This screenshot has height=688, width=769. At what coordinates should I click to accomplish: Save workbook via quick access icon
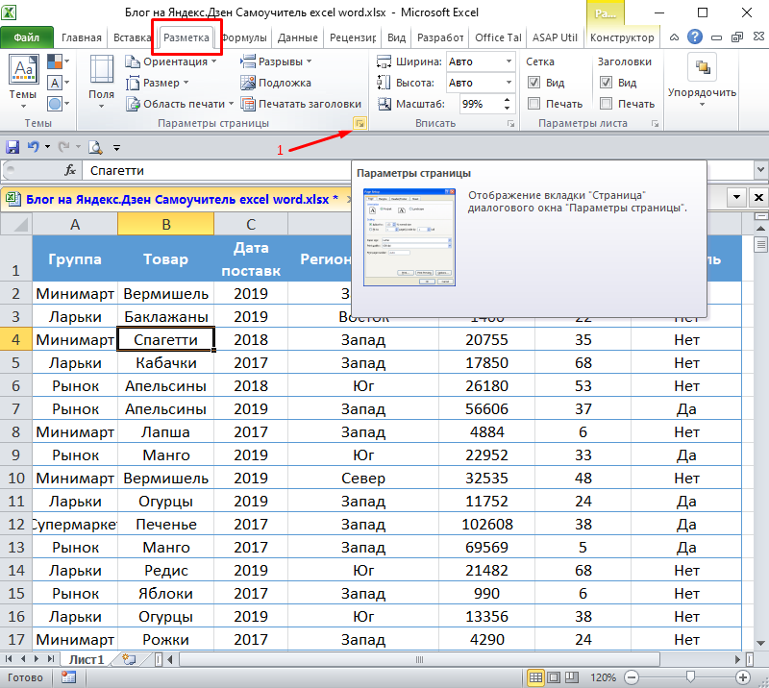pos(12,147)
